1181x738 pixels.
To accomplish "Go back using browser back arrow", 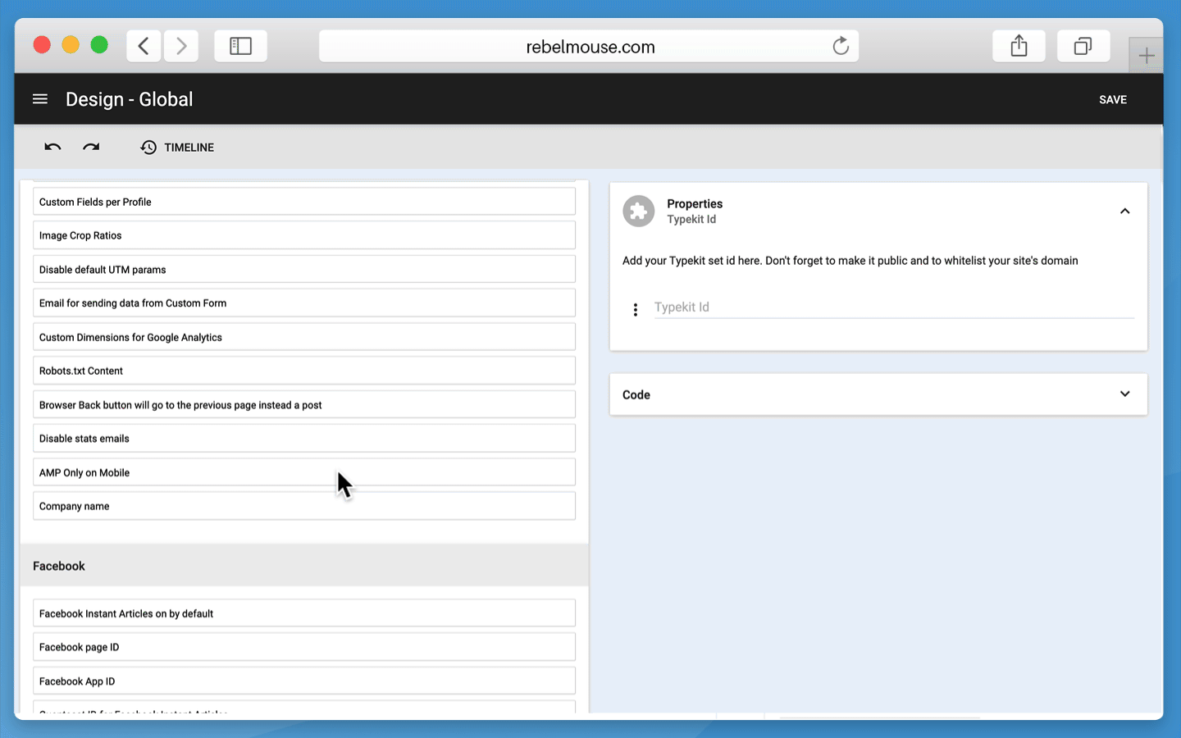I will tap(144, 47).
